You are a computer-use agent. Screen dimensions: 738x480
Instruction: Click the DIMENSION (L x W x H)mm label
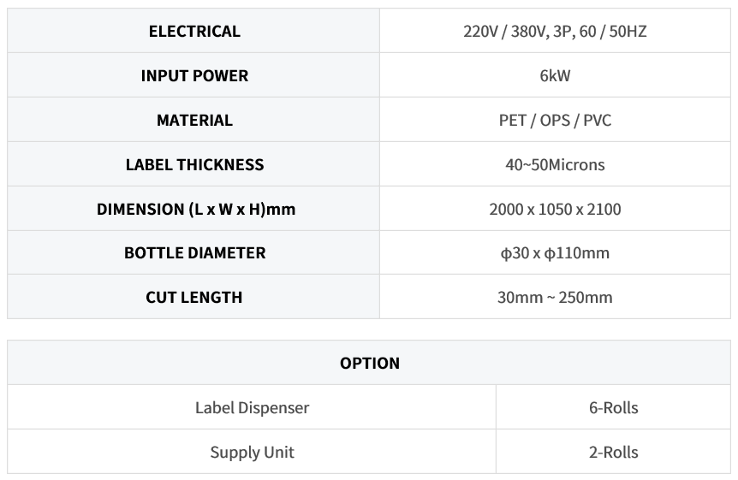196,209
